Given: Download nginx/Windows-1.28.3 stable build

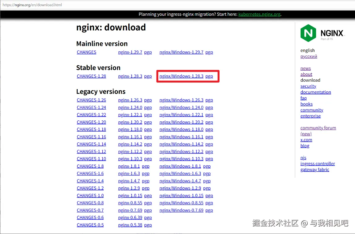Looking at the screenshot, I should pos(181,76).
